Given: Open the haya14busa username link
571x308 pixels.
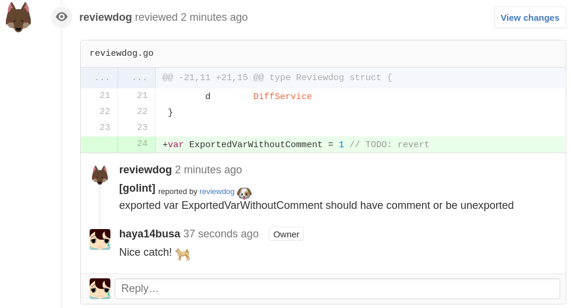Looking at the screenshot, I should click(x=150, y=234).
